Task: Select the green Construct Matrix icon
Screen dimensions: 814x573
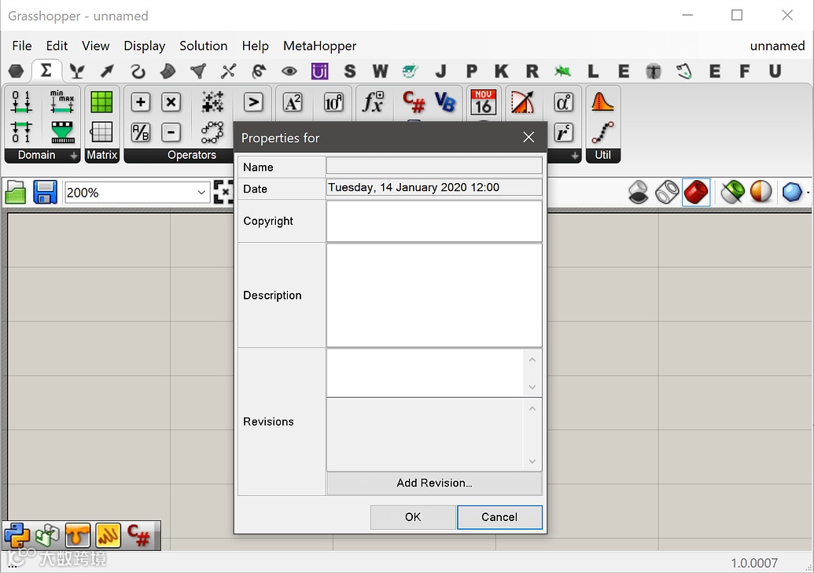Action: (101, 101)
